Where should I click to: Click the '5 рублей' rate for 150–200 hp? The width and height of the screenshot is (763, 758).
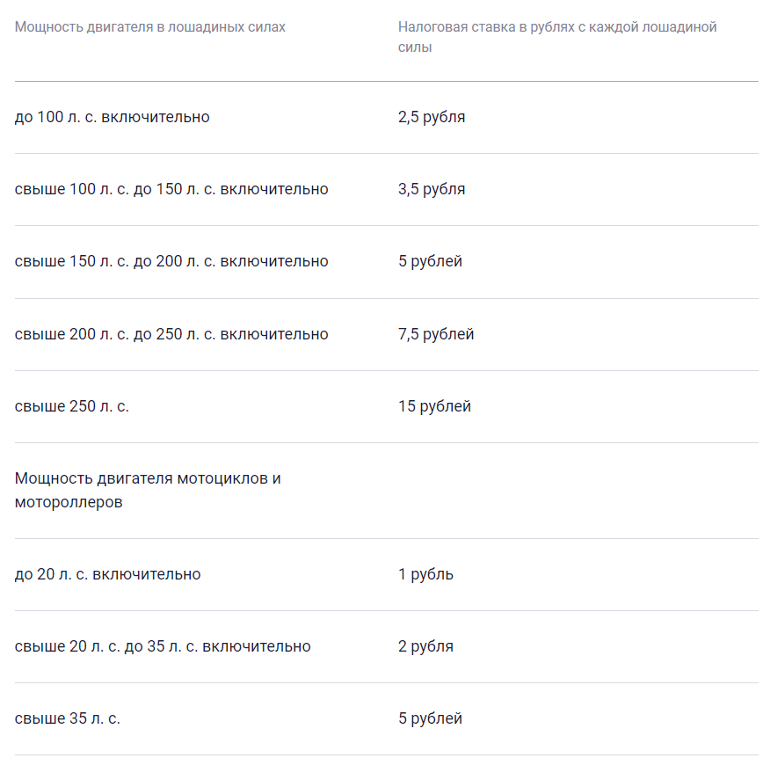point(430,261)
